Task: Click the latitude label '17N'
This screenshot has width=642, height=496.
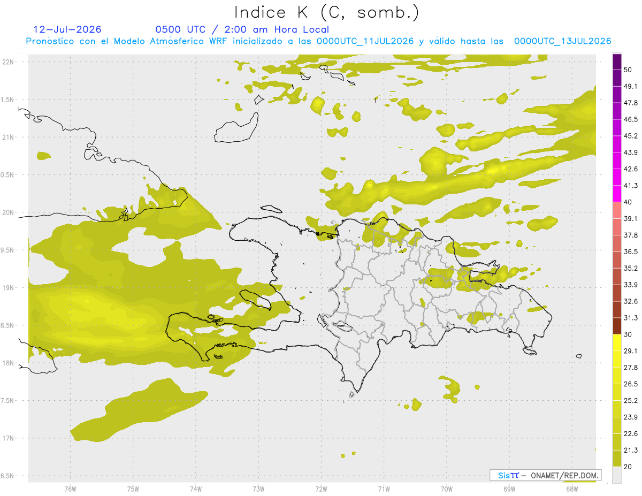Action: pyautogui.click(x=9, y=438)
